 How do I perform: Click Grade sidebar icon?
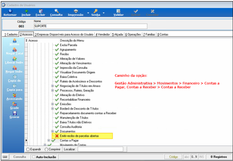click(x=15, y=104)
